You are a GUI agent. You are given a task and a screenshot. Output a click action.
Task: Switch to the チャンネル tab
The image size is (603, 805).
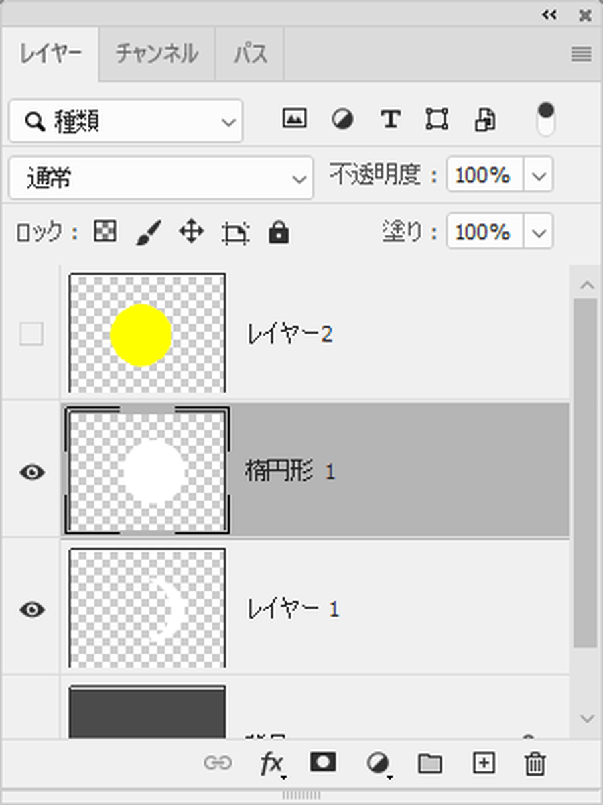(x=157, y=54)
